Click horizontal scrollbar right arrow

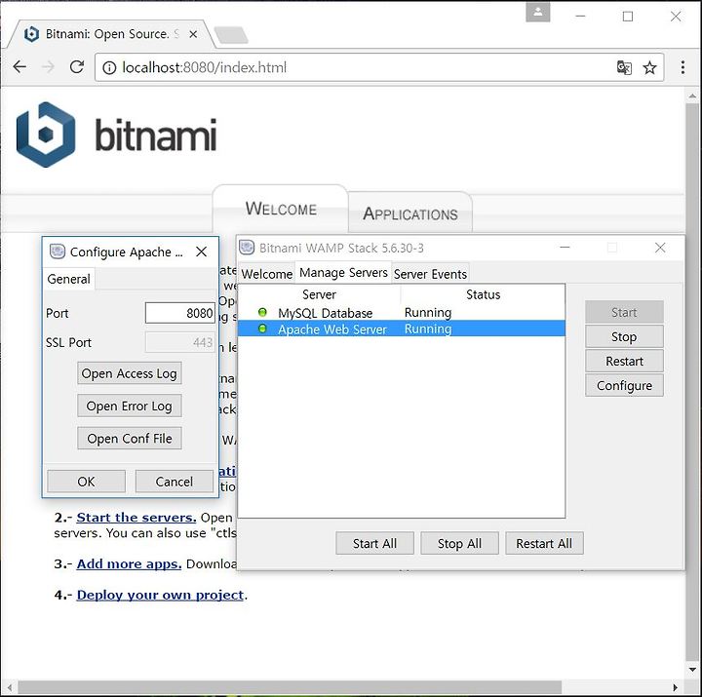[676, 687]
